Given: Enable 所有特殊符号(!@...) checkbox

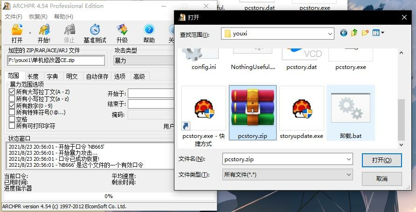Looking at the screenshot, I should (12, 112).
